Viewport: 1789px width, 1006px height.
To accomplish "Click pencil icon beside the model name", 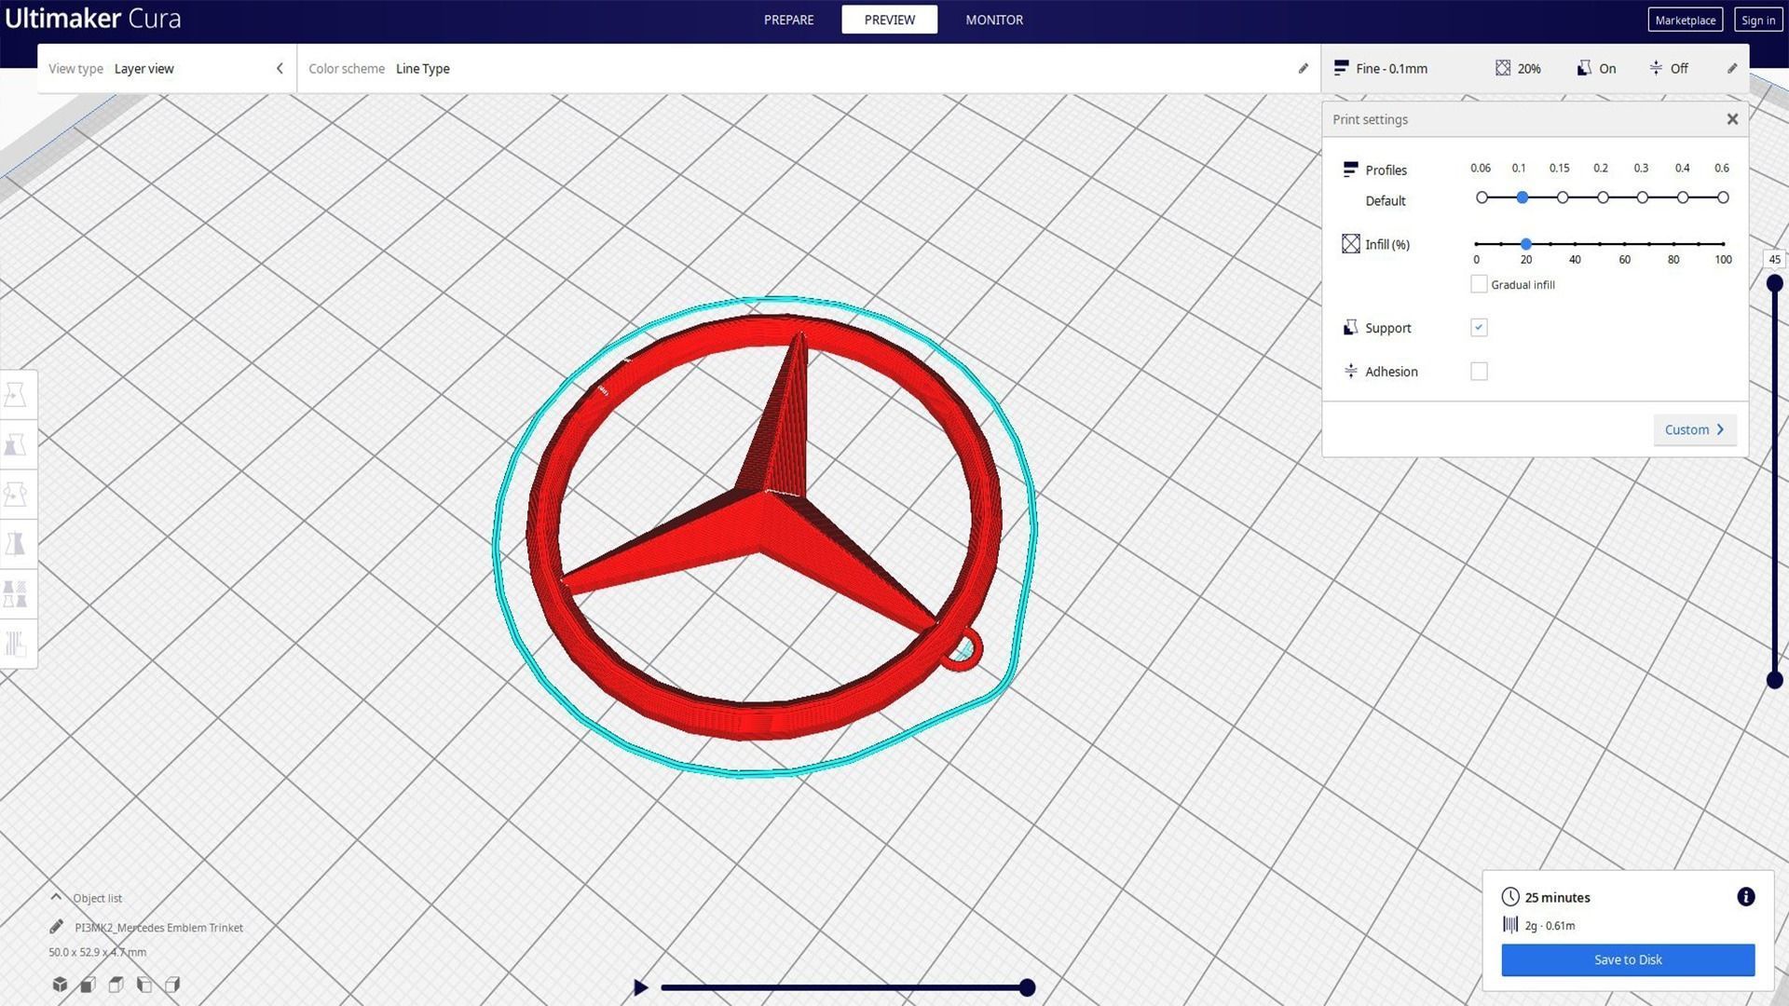I will pyautogui.click(x=56, y=927).
